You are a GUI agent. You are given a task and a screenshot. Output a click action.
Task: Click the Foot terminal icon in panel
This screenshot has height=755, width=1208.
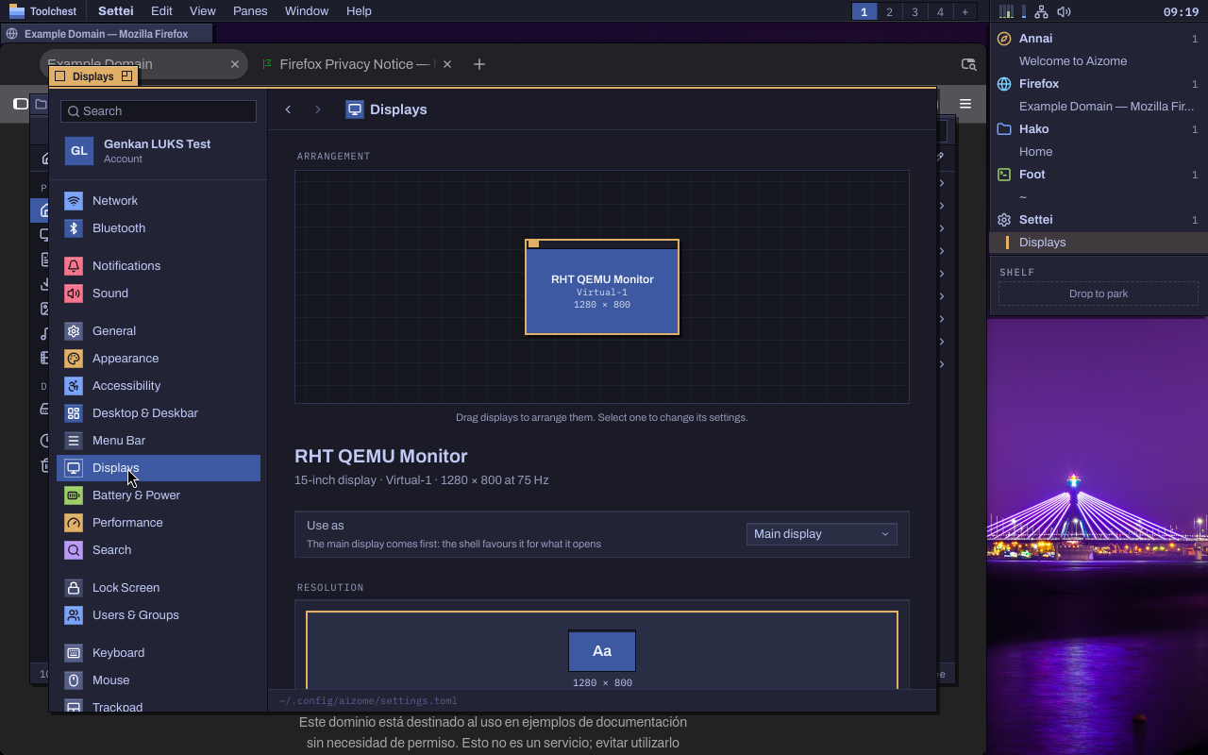tap(1004, 175)
